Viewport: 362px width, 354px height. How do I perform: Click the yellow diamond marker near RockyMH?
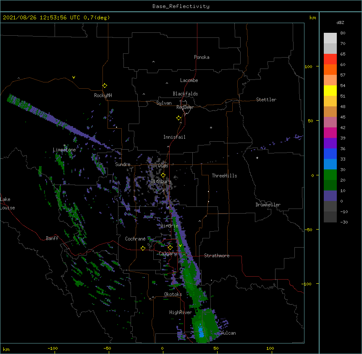pos(105,86)
